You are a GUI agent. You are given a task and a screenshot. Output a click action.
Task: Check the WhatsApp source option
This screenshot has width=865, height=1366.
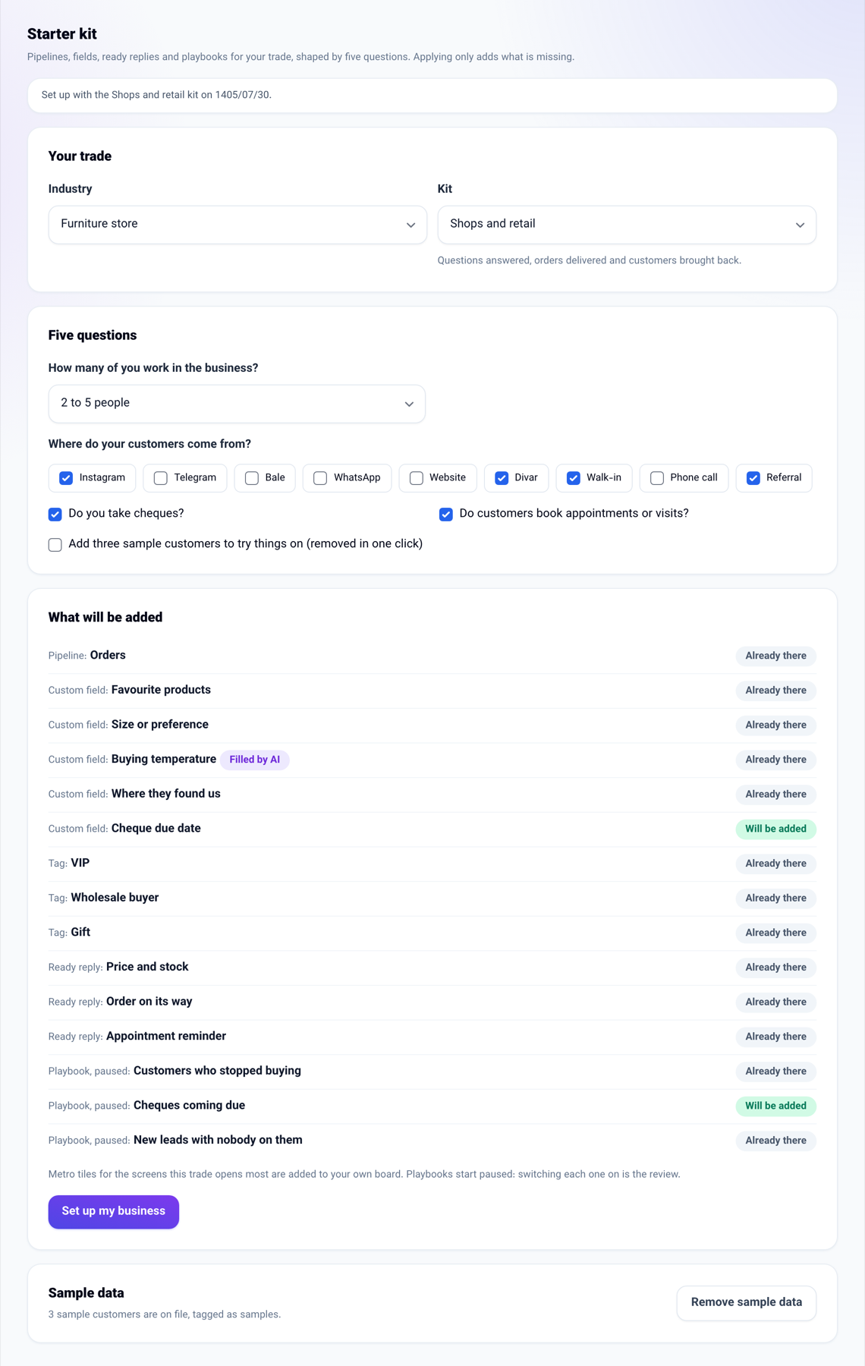(x=320, y=478)
